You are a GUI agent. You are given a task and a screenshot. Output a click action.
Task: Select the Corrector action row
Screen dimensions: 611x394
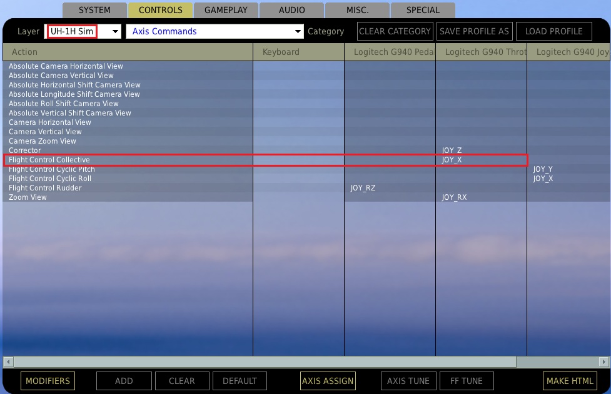coord(128,150)
